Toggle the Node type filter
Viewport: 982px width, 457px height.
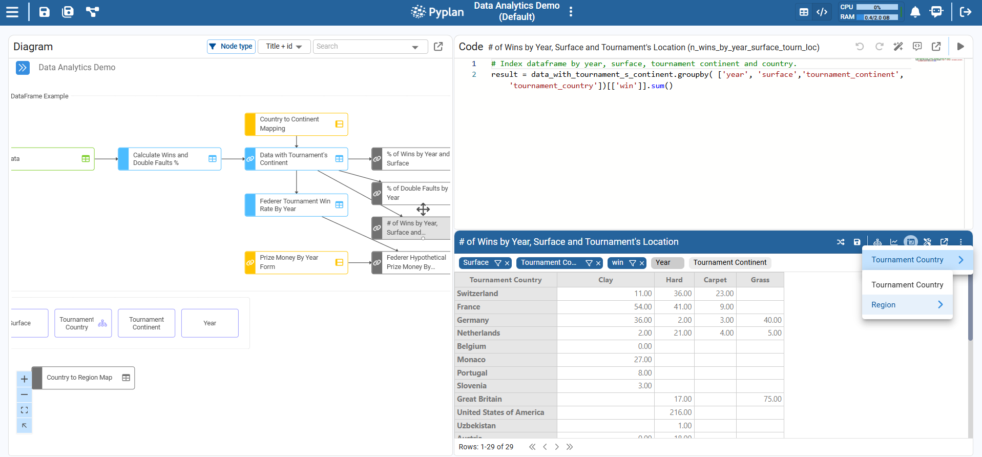coord(231,47)
